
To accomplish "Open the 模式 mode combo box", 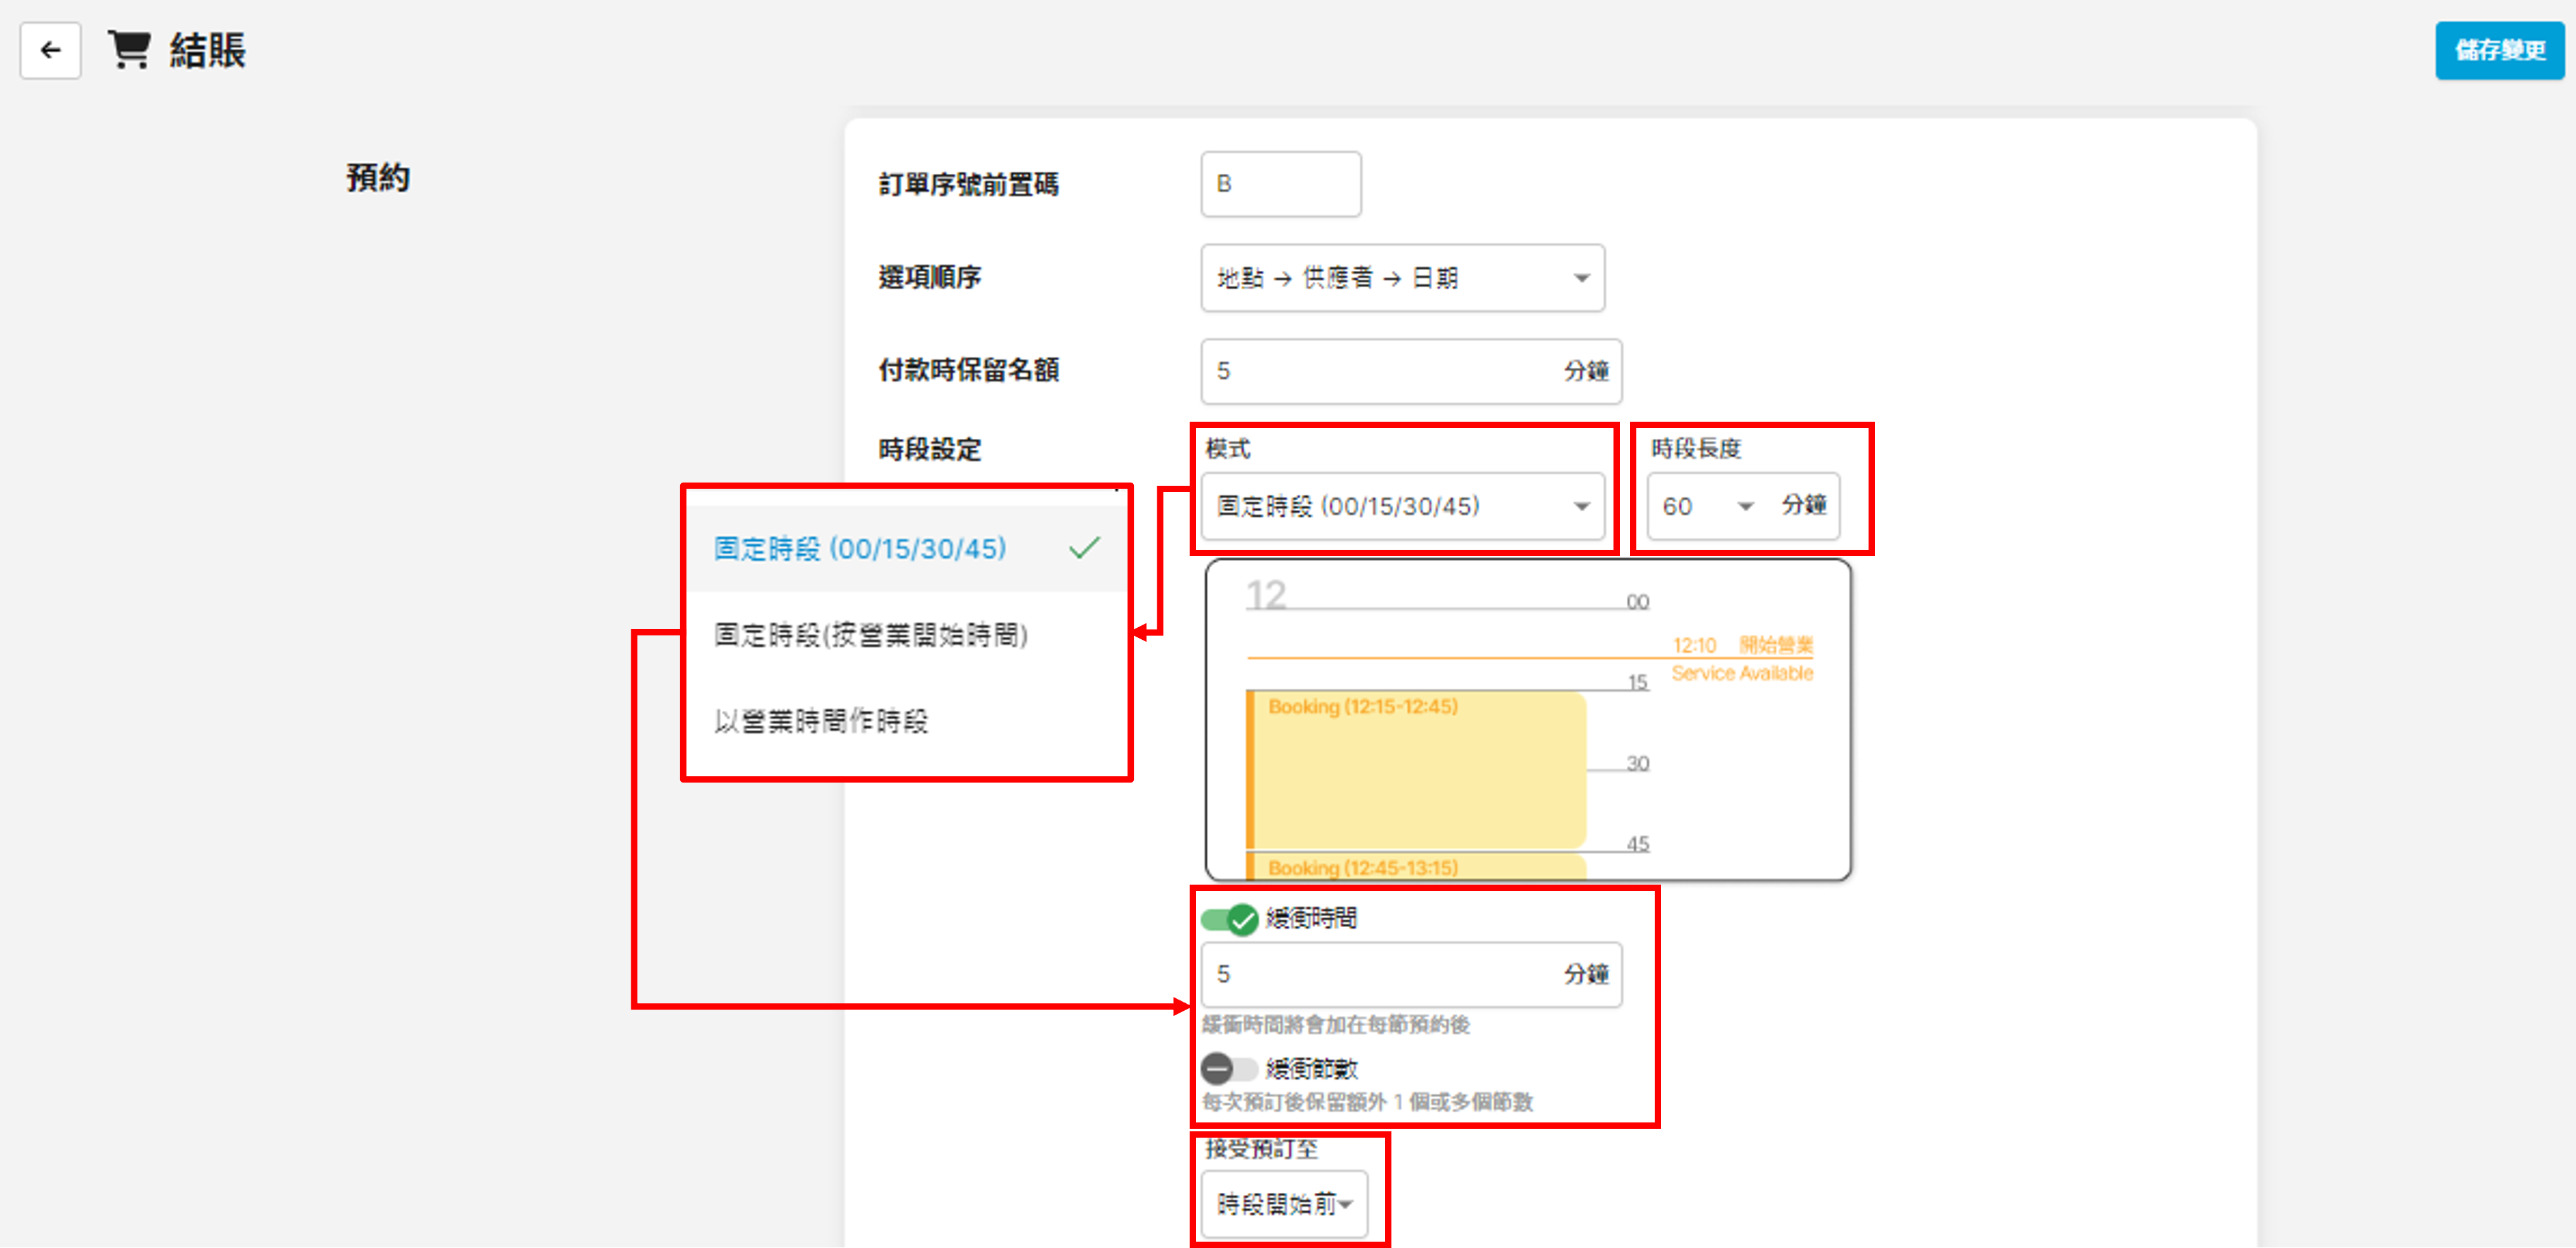I will click(x=1390, y=507).
